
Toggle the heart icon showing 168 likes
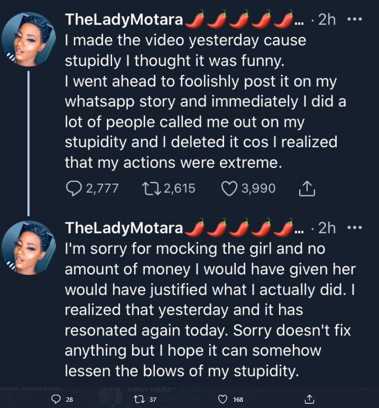click(x=223, y=399)
